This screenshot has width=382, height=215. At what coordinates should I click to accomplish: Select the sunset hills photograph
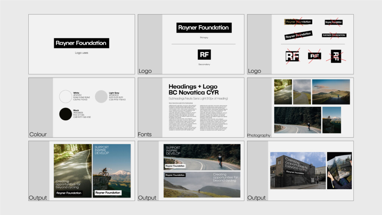[331, 92]
